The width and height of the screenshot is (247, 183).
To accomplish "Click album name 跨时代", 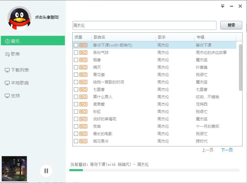I will click(x=202, y=141).
